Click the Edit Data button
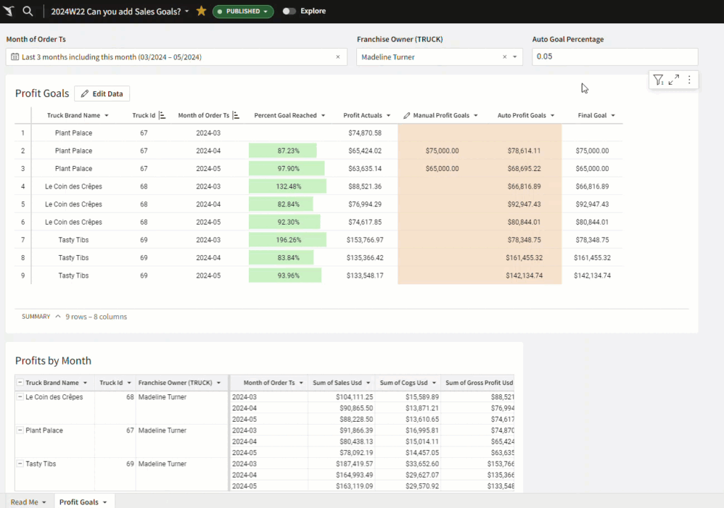724x508 pixels. point(102,93)
